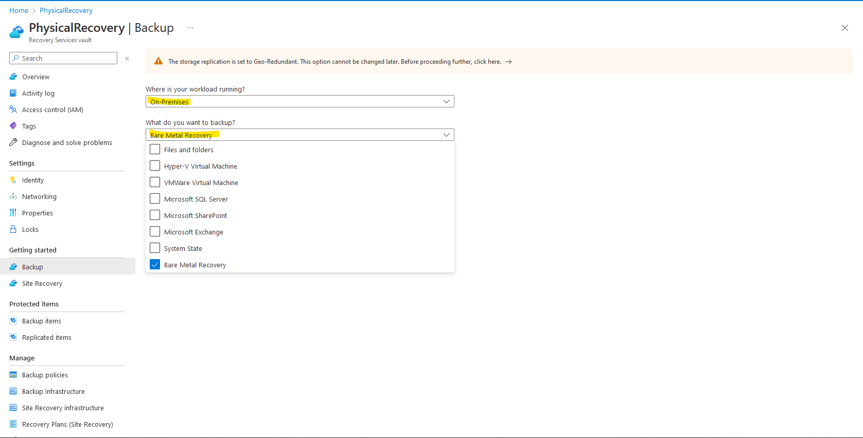Viewport: 863px width, 438px height.
Task: Click the orange warning triangle icon
Action: 158,61
